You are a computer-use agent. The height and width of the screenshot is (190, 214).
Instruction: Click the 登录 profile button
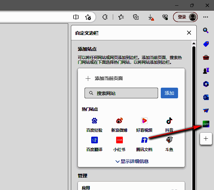point(185,17)
